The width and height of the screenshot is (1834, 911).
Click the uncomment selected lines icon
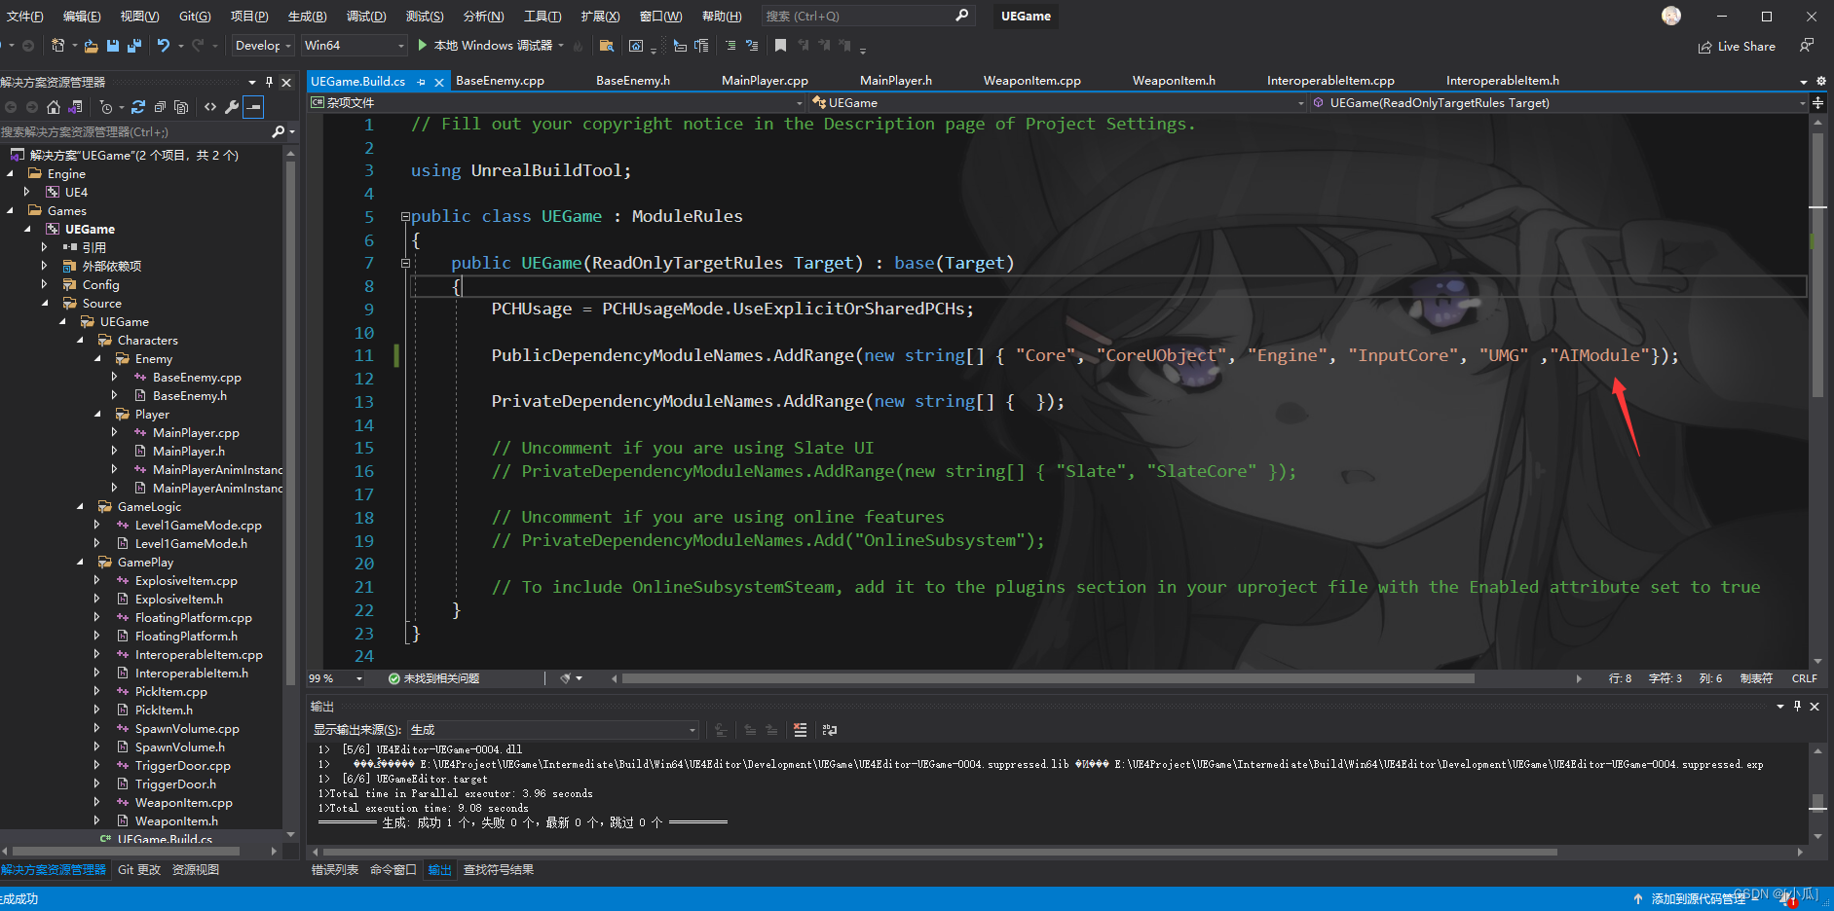click(752, 46)
